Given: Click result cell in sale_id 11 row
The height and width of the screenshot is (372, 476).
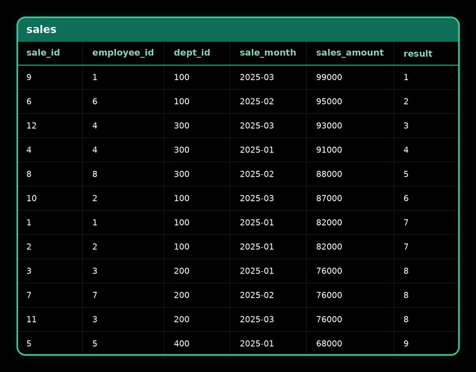Looking at the screenshot, I should pos(406,319).
